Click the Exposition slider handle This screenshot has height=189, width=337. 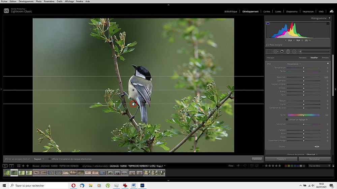[x=304, y=77]
